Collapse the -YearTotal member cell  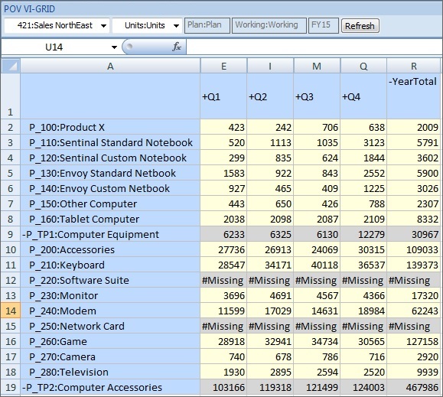pos(414,96)
